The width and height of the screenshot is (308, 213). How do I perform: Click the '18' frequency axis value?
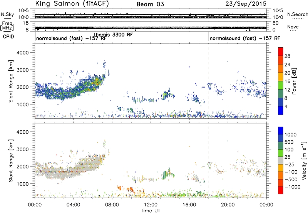[x=26, y=23]
